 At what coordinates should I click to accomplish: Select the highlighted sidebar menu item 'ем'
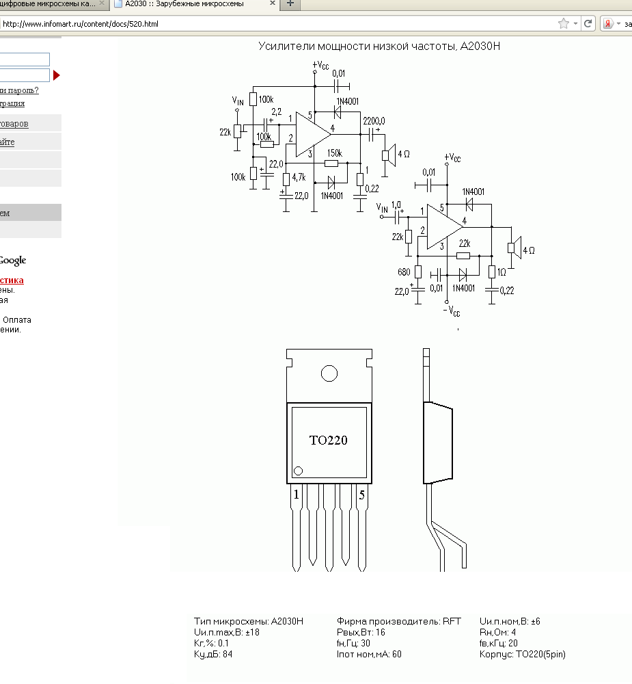point(31,213)
